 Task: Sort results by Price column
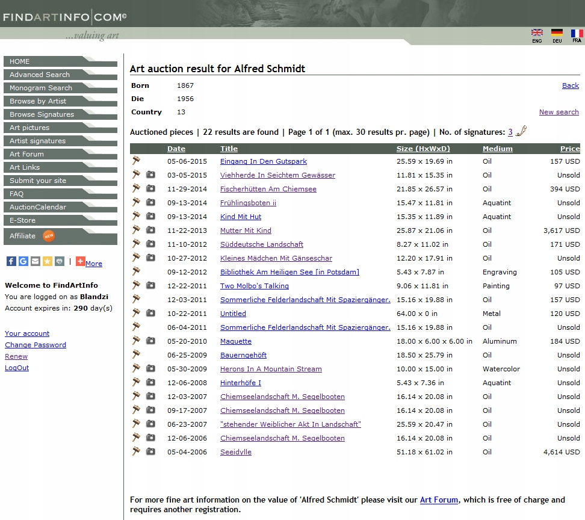(570, 149)
